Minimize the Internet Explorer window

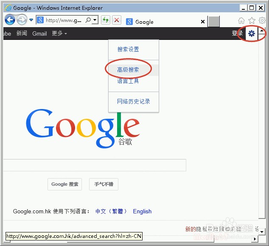243,8
